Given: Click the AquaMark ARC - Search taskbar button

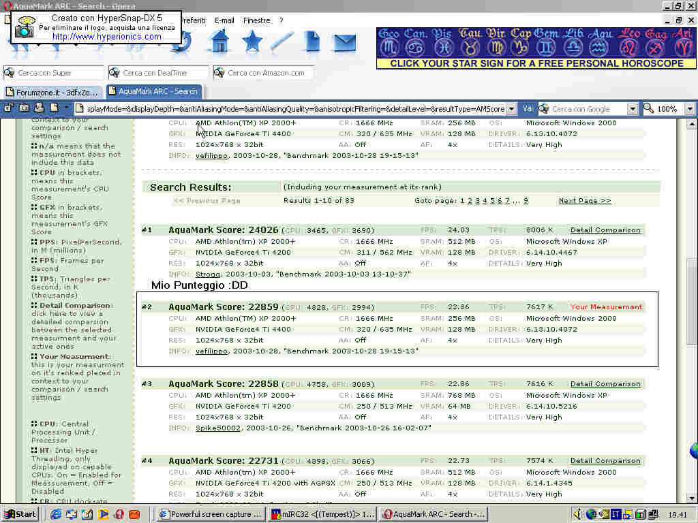Looking at the screenshot, I should (434, 515).
